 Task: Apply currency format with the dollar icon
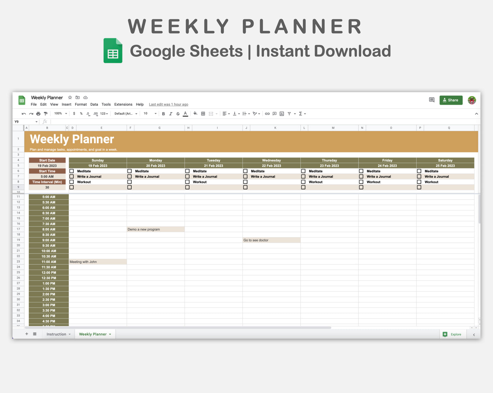pos(74,114)
